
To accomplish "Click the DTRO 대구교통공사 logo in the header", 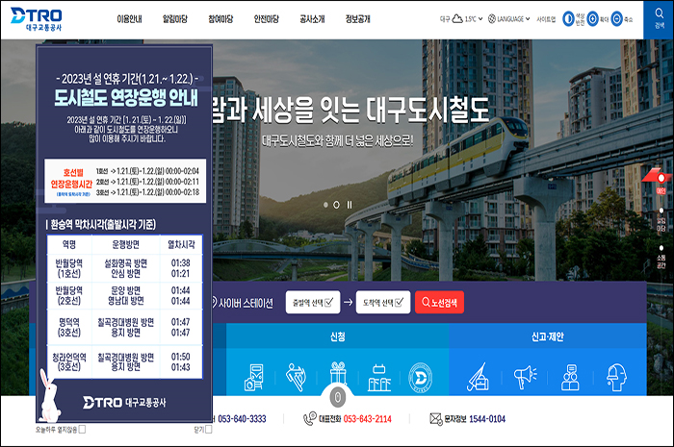I will (37, 19).
